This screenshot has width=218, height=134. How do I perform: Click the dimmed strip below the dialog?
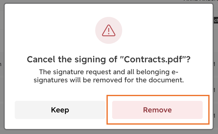click(x=109, y=132)
